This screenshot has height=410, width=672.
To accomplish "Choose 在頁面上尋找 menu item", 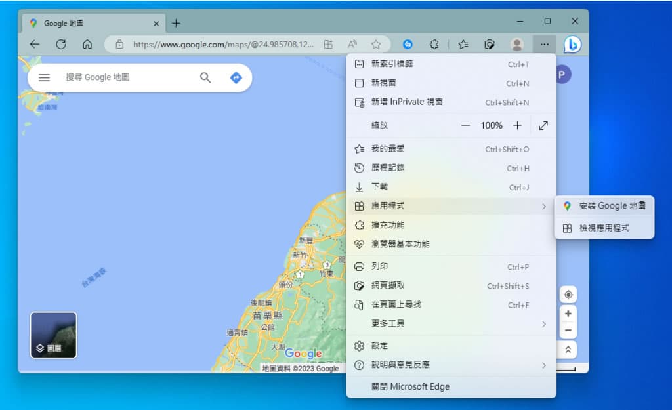I will click(x=451, y=304).
